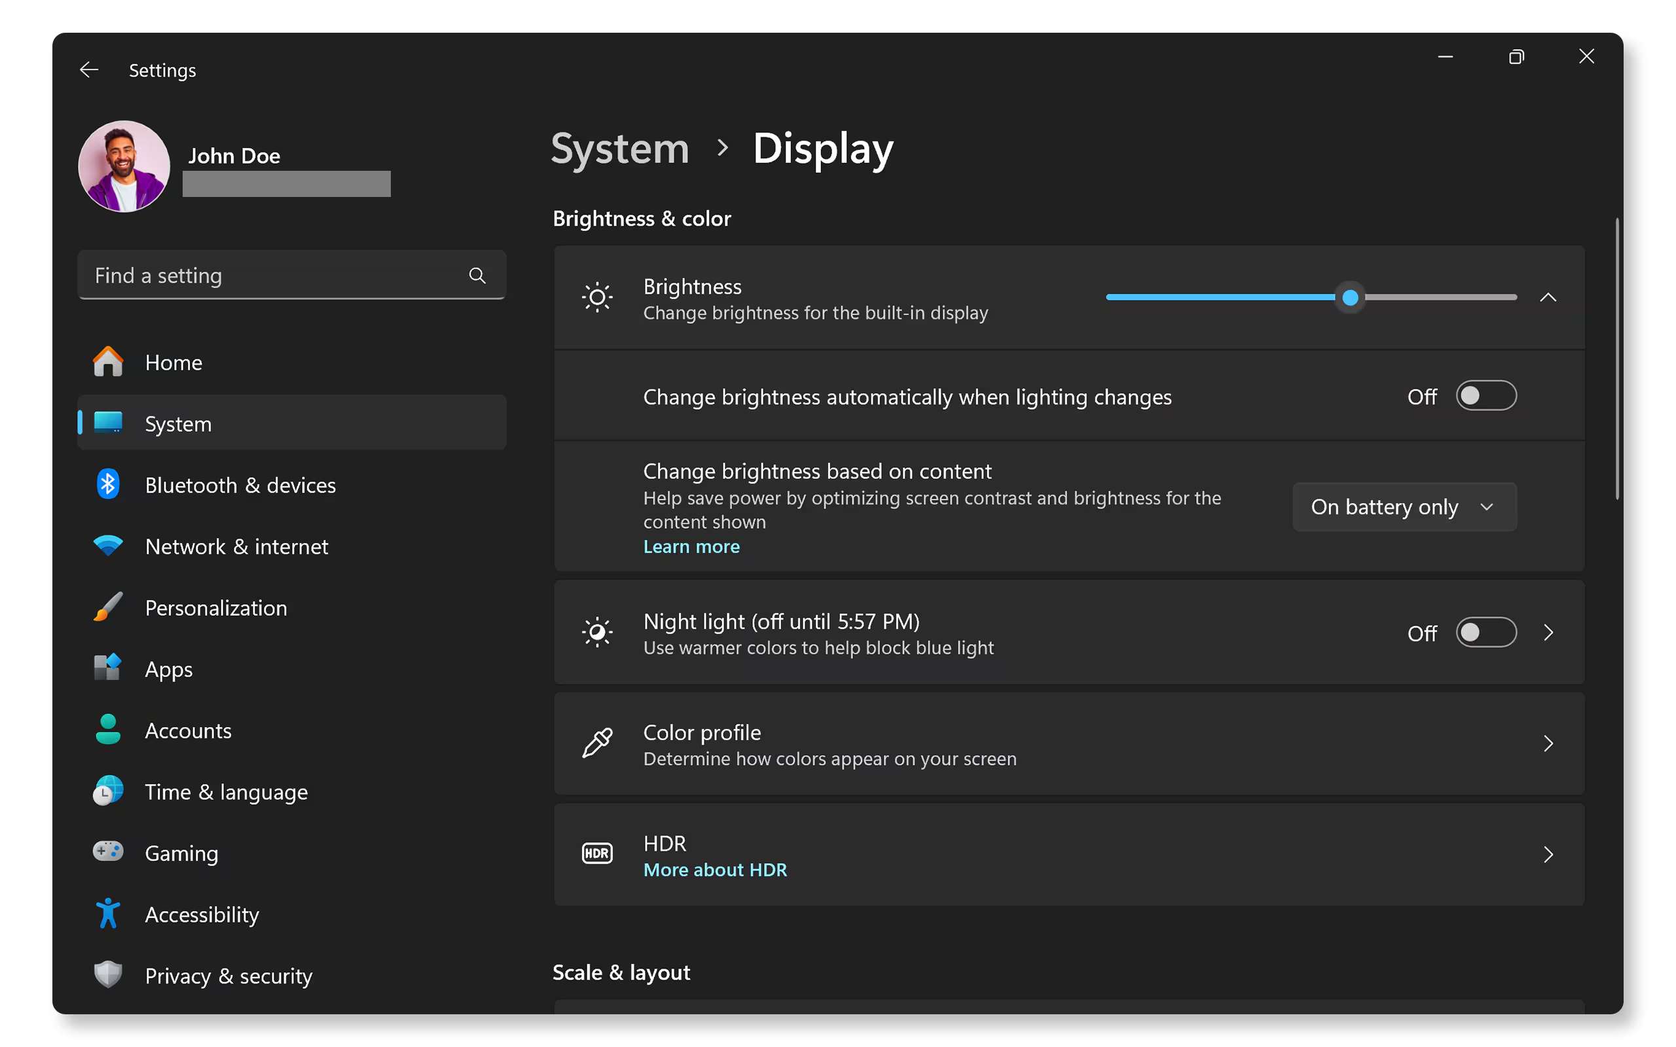Toggle Change brightness automatically when lighting changes

(x=1486, y=396)
